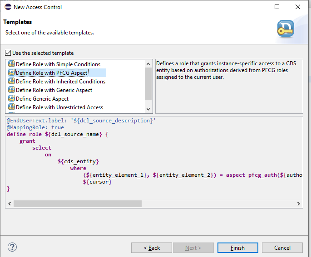Click the template list scroll up arrow
The height and width of the screenshot is (257, 311).
[x=148, y=64]
